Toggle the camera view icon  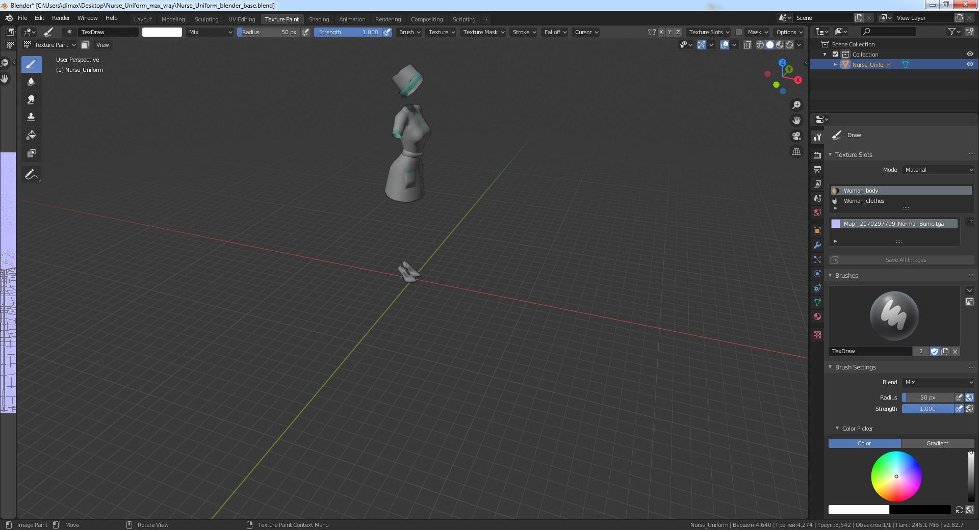pyautogui.click(x=796, y=136)
